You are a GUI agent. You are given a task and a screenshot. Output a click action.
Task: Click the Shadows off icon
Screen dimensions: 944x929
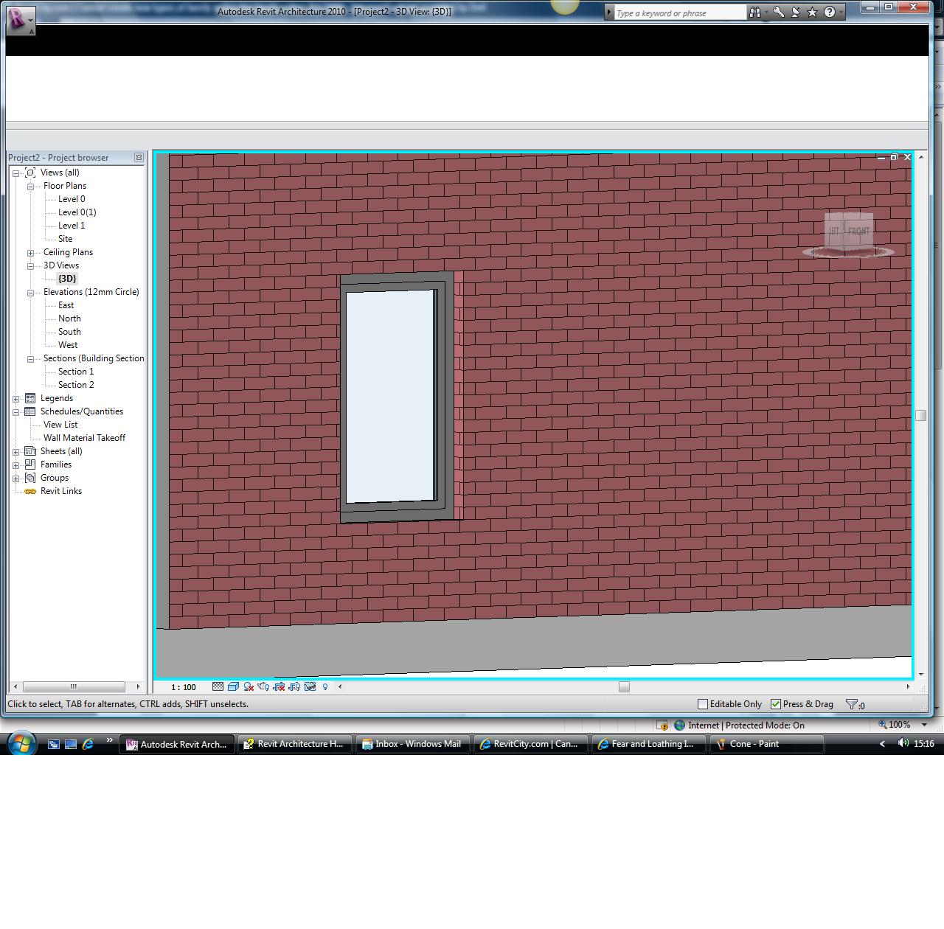point(249,686)
